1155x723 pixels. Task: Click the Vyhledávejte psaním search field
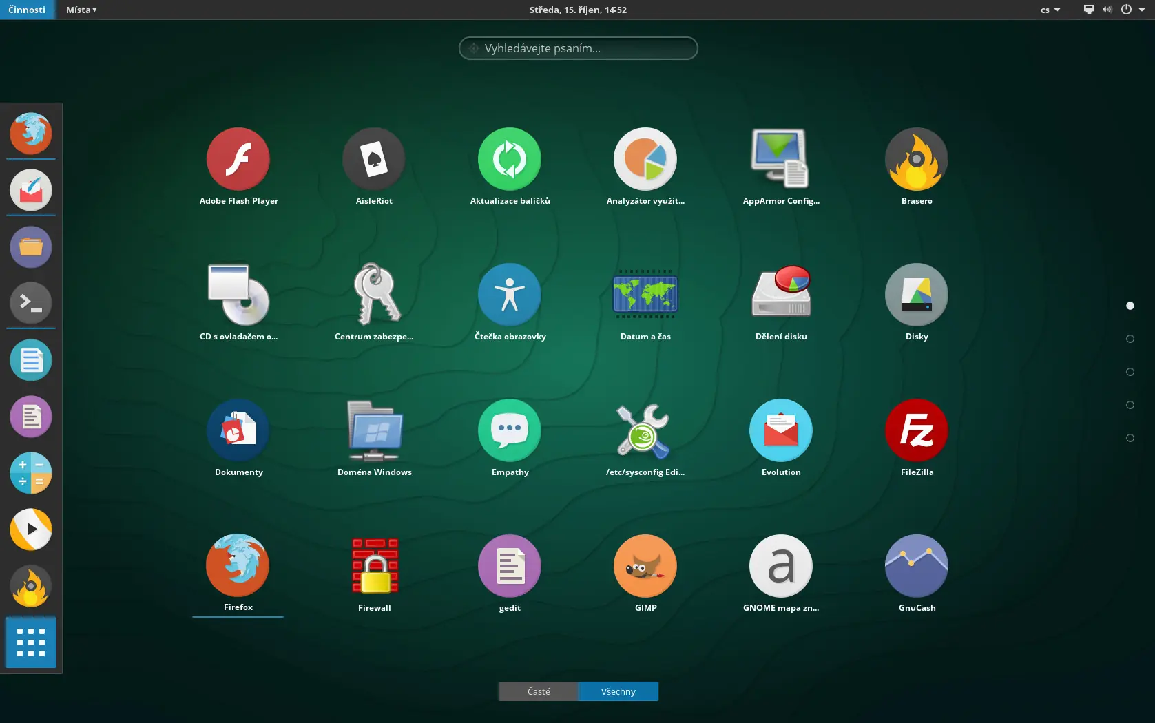(x=579, y=48)
